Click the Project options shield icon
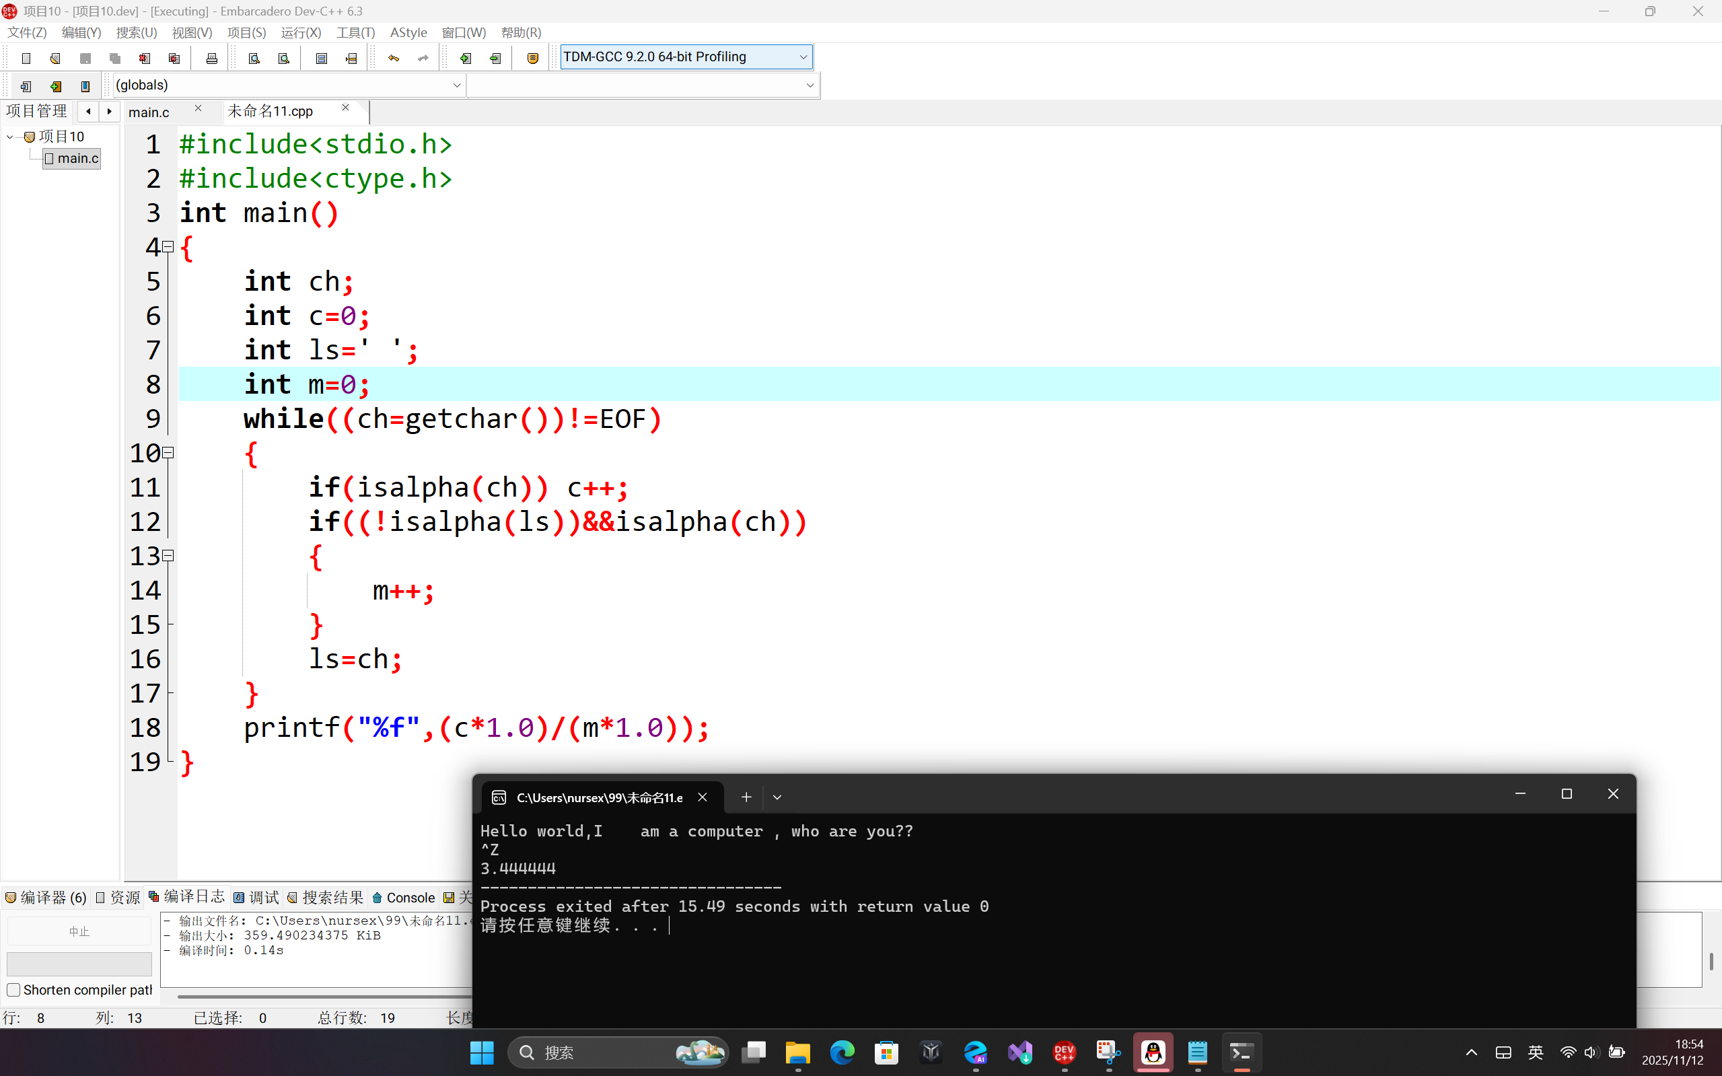The width and height of the screenshot is (1722, 1076). pos(532,59)
